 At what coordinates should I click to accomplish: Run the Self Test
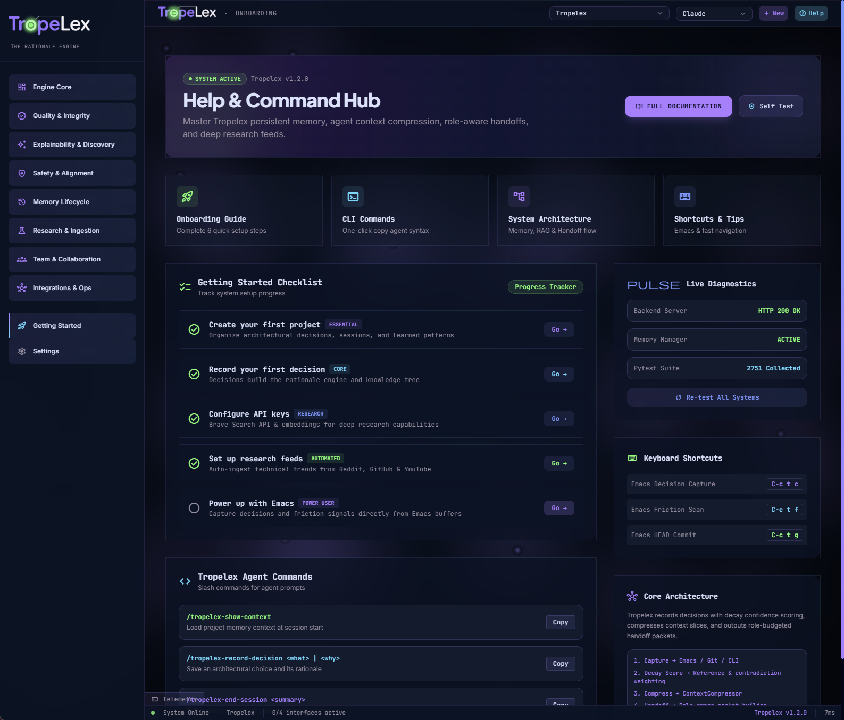[771, 106]
